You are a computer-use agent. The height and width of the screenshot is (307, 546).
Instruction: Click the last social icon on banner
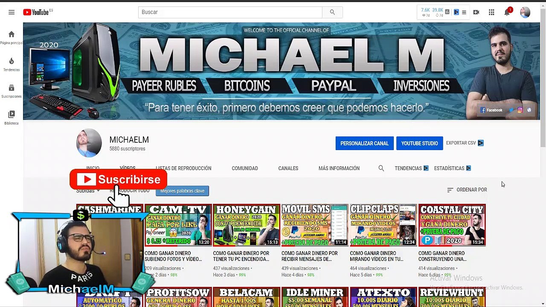click(x=529, y=110)
